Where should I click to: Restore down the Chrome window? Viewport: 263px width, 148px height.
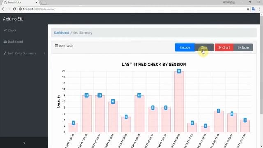click(249, 2)
